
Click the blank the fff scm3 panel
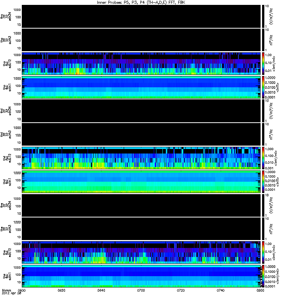[x=141, y=229]
